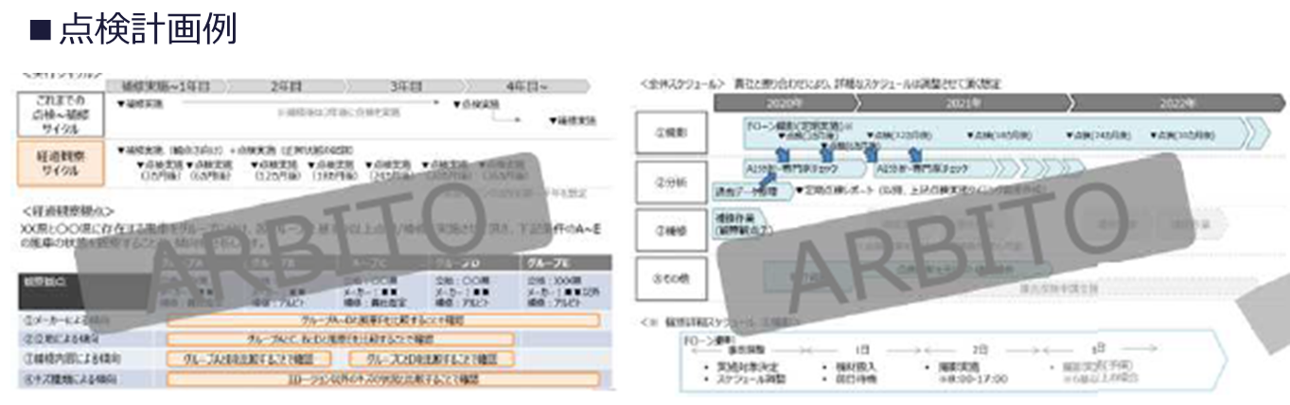Click the ③補修内容による傾向 row label
This screenshot has width=1290, height=405.
pos(74,359)
